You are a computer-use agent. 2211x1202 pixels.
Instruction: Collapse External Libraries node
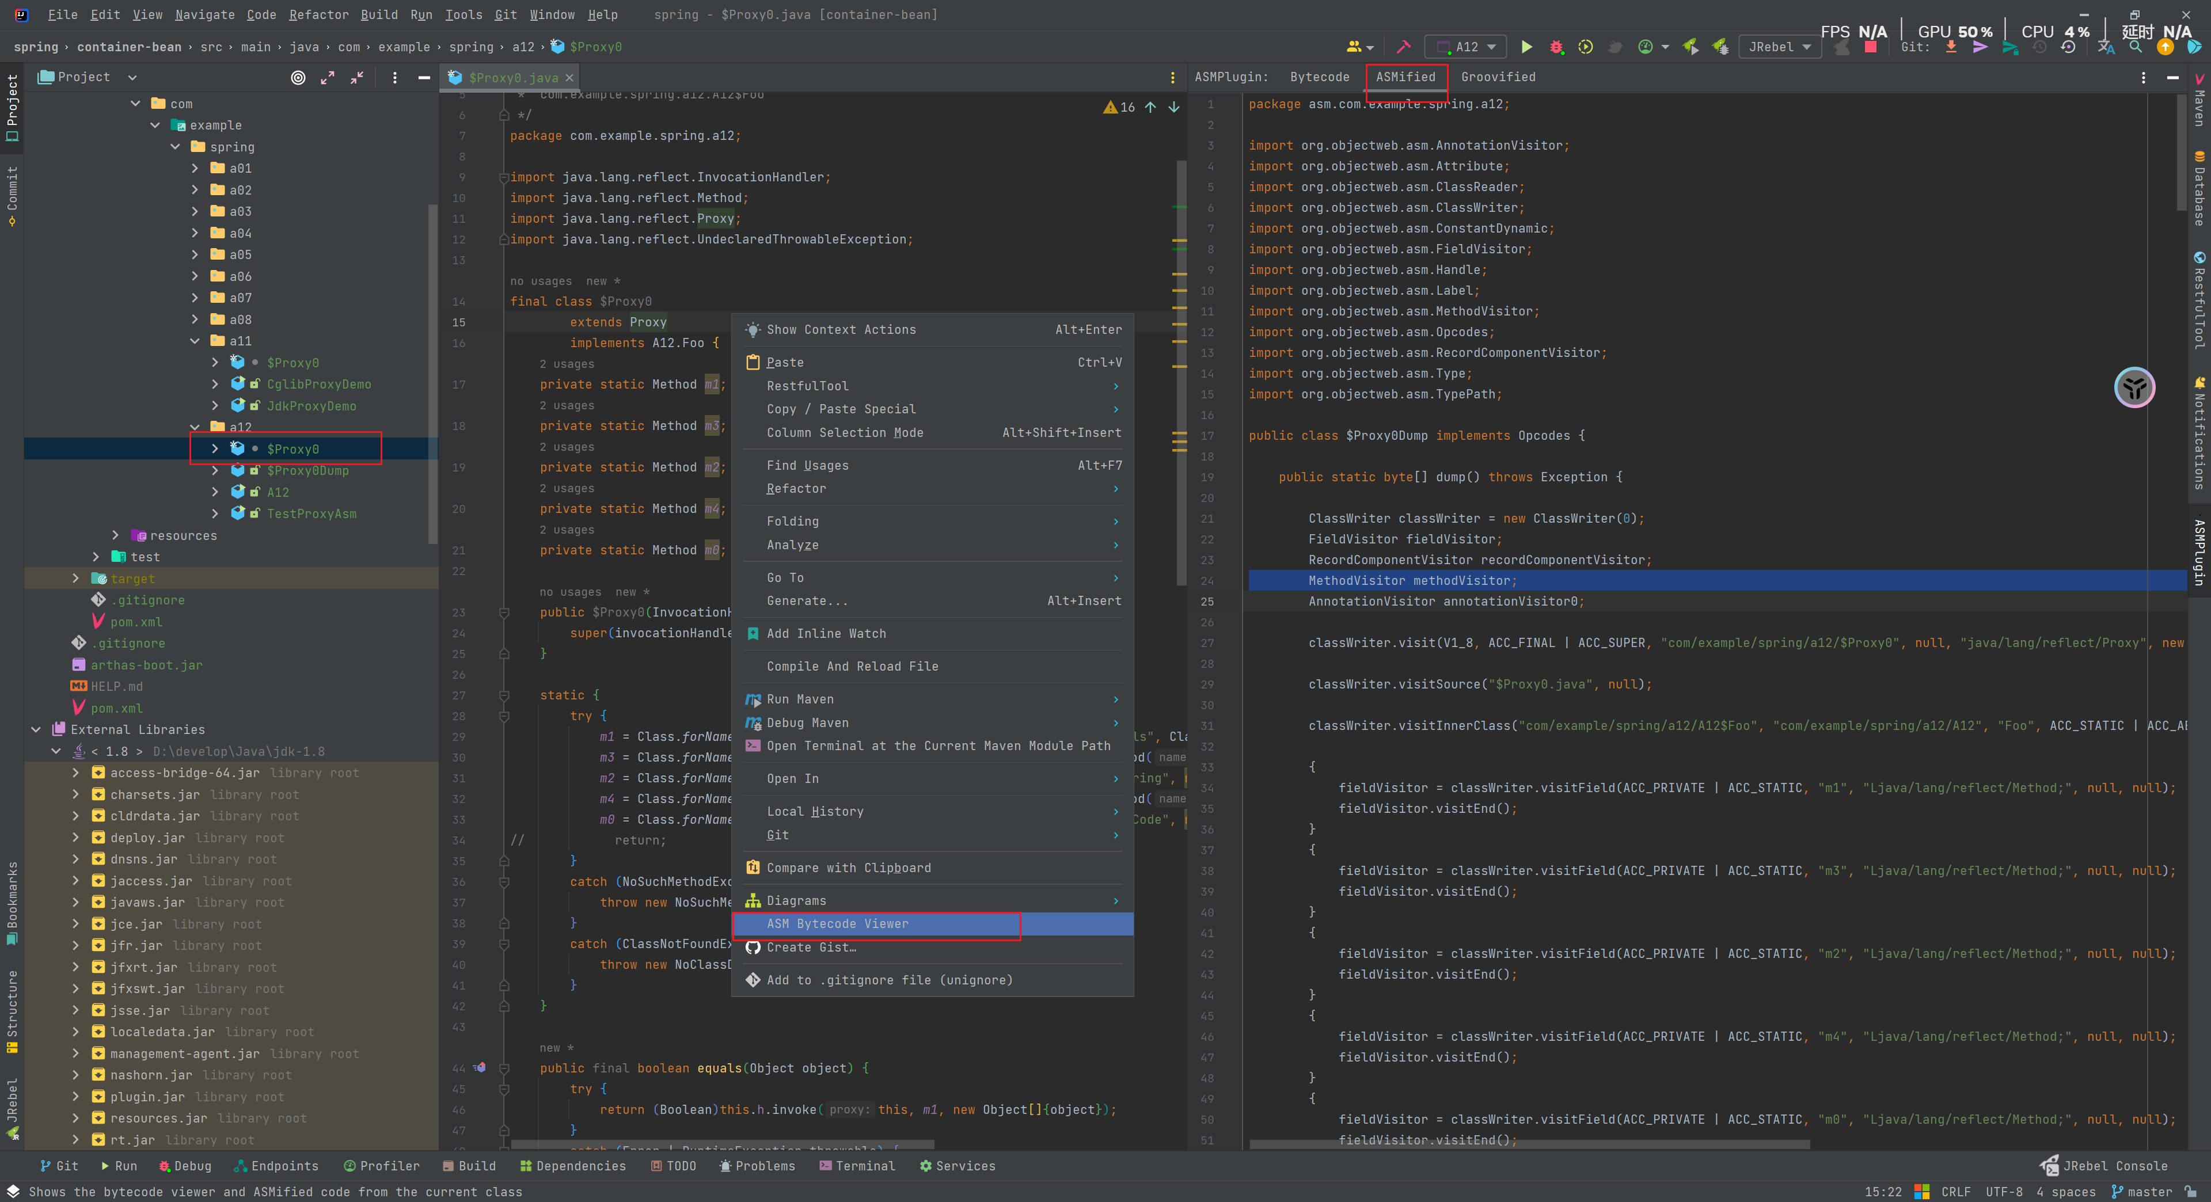tap(36, 730)
